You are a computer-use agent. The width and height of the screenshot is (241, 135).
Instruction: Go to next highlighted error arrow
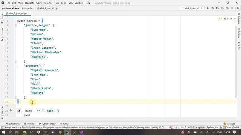tap(235, 18)
